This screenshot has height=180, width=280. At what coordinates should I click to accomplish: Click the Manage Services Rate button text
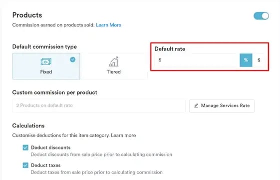[x=226, y=105]
